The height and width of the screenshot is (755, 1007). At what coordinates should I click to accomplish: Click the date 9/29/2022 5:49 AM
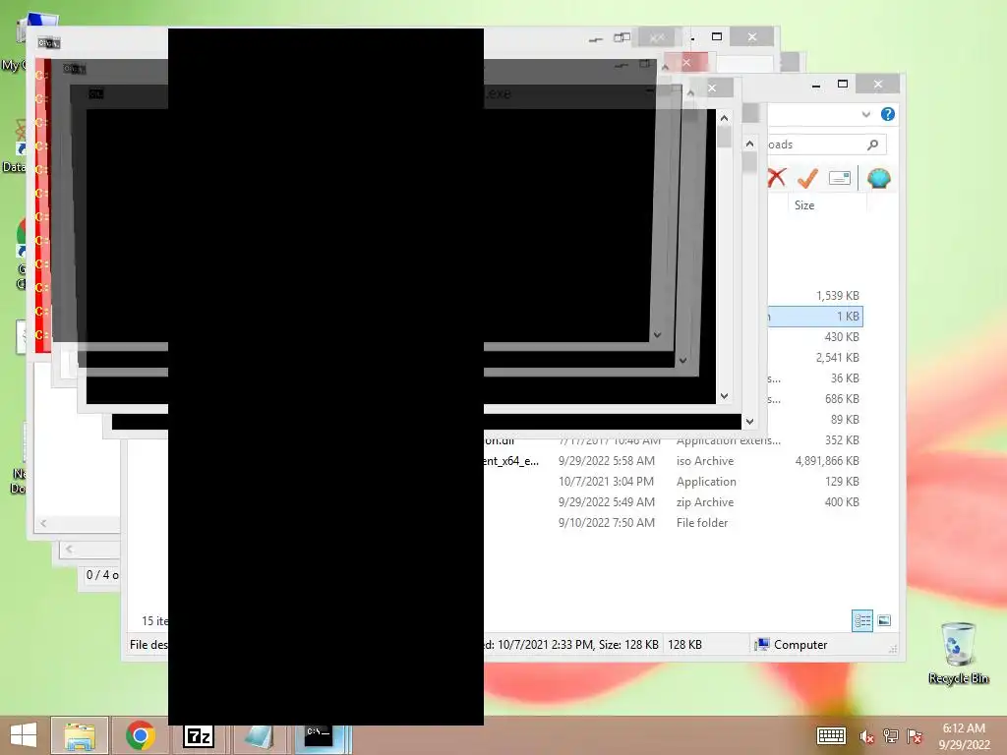(606, 502)
